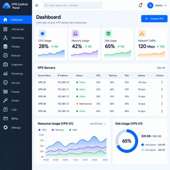Click the VPS Control Panel cloud logo
170x170 pixels.
6,6
